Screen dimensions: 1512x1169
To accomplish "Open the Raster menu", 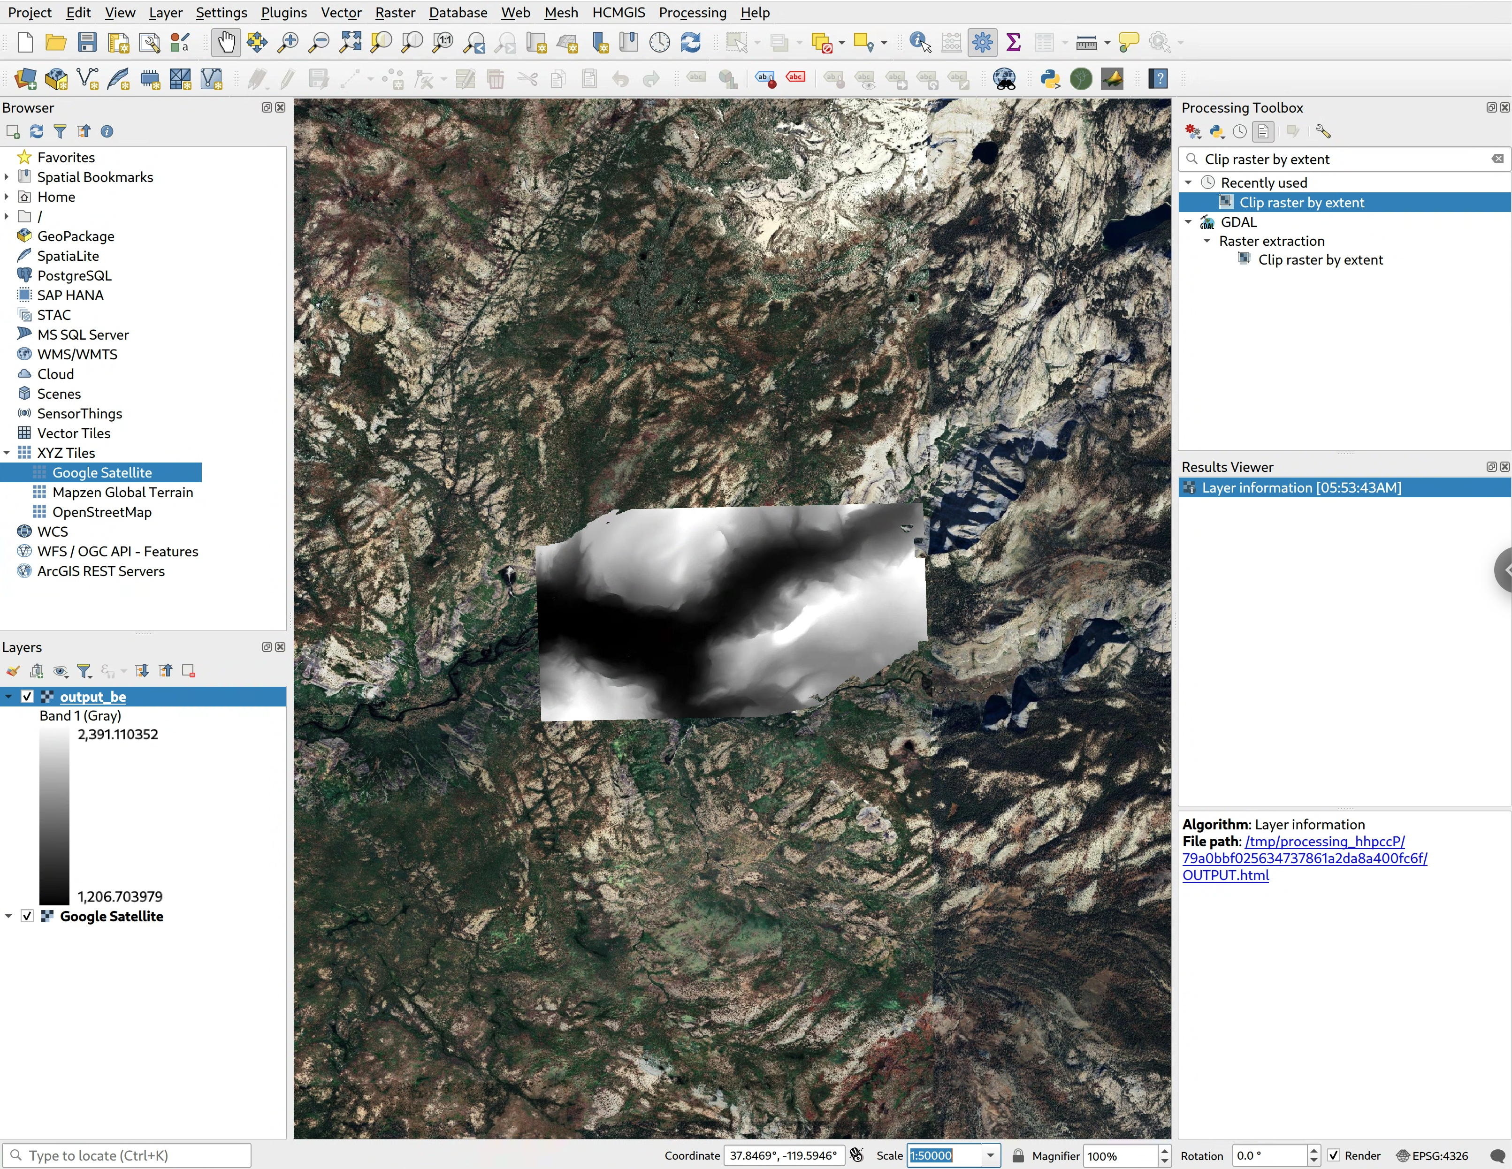I will [395, 13].
